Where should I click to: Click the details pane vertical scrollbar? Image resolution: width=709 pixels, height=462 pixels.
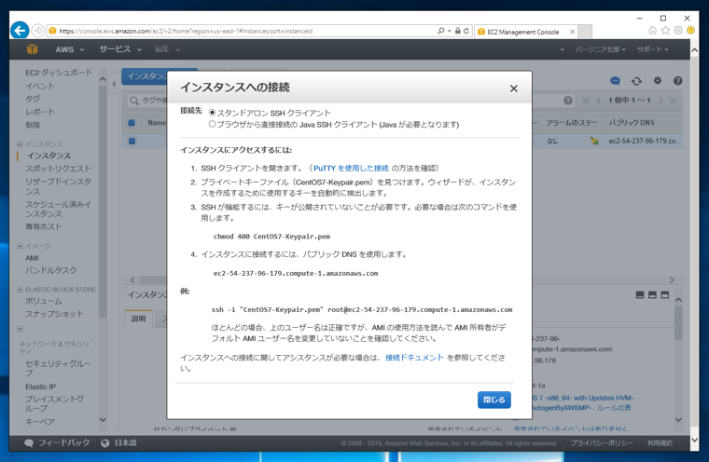tap(678, 322)
